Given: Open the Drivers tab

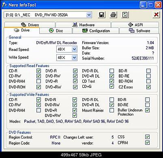Looking at the screenshot, I should 30,25.
